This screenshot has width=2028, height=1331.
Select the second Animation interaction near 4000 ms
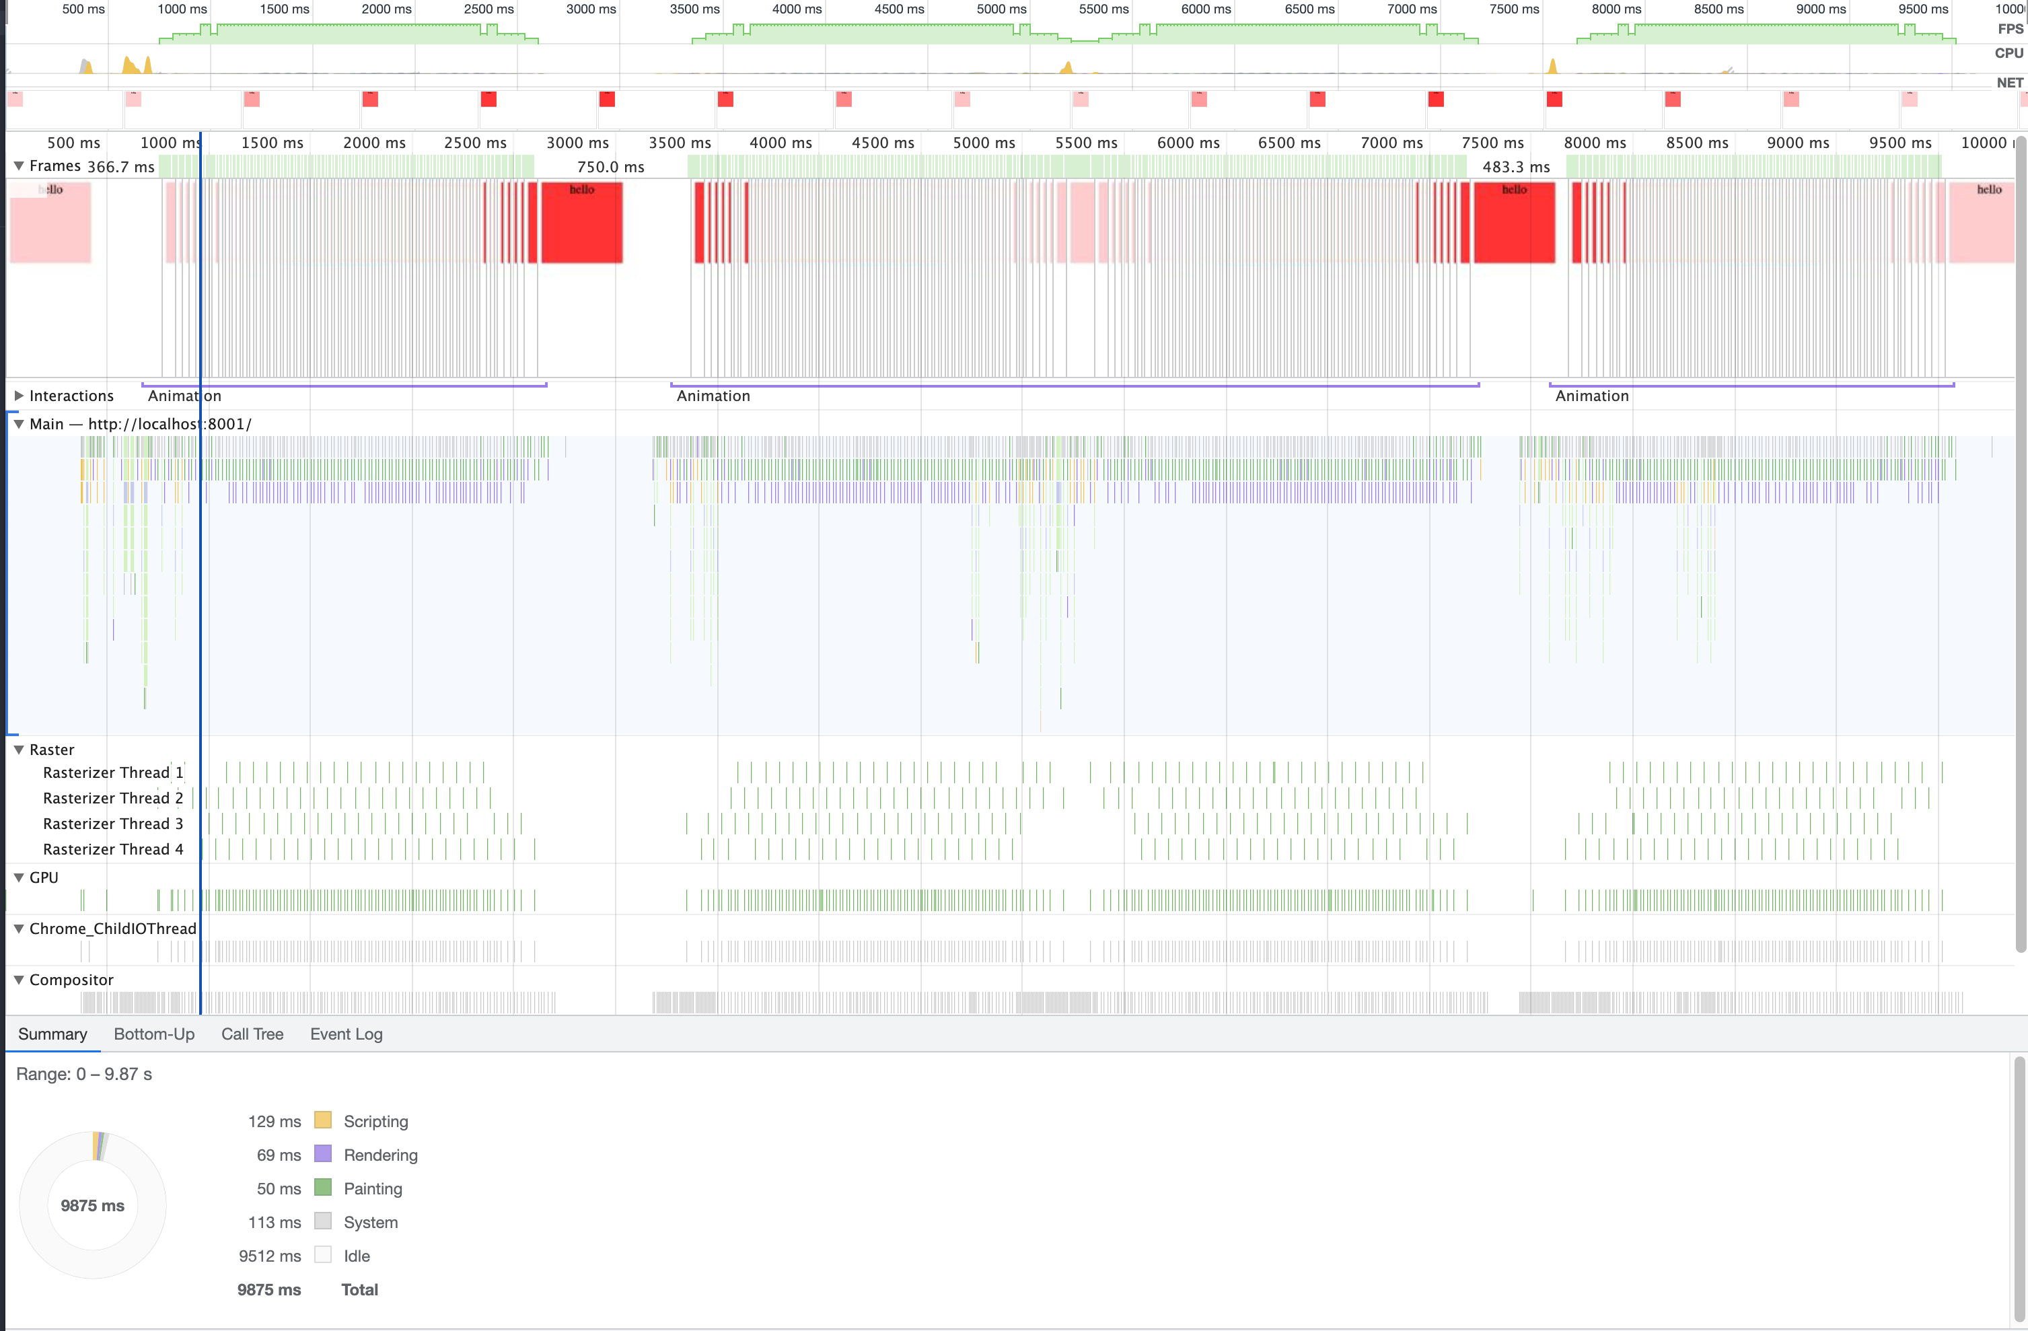[1075, 394]
